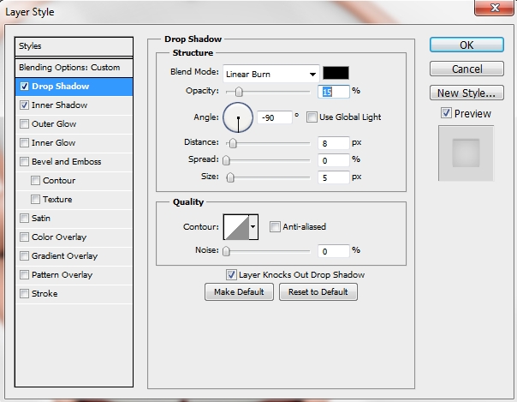Toggle the Preview checkbox
This screenshot has height=402, width=517.
tap(446, 113)
